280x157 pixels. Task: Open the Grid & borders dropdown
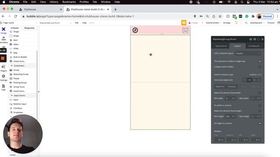213,23
